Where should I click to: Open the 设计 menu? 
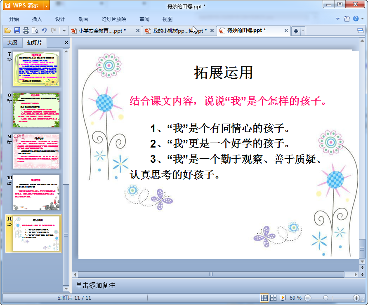point(60,19)
